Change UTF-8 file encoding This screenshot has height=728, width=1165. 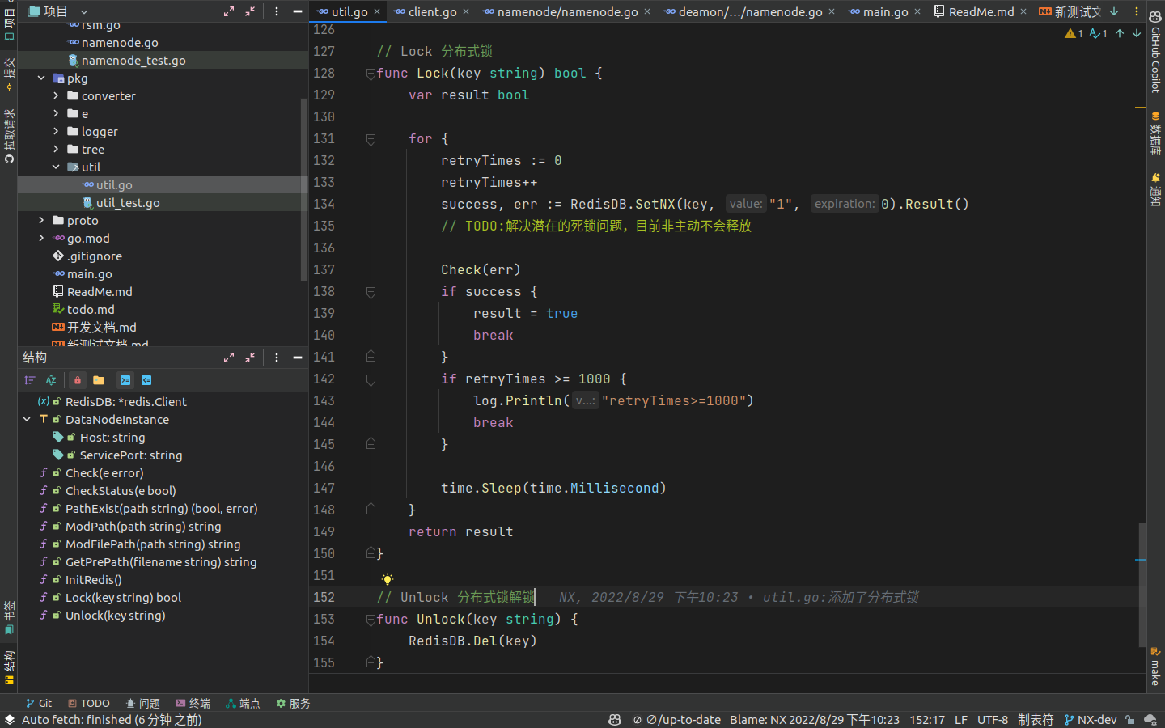coord(993,720)
